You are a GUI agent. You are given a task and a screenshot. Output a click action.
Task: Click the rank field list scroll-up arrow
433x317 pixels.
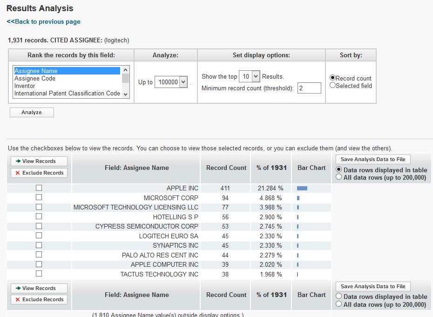[125, 70]
